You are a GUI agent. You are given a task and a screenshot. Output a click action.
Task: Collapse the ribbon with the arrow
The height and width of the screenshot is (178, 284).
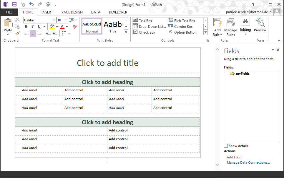(279, 40)
